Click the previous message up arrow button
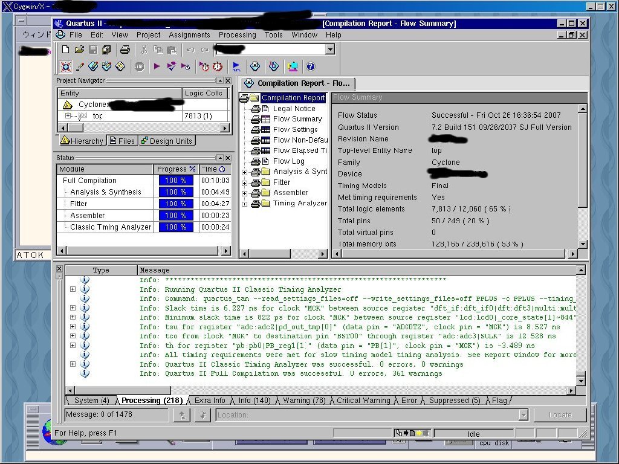This screenshot has height=464, width=619. (182, 415)
